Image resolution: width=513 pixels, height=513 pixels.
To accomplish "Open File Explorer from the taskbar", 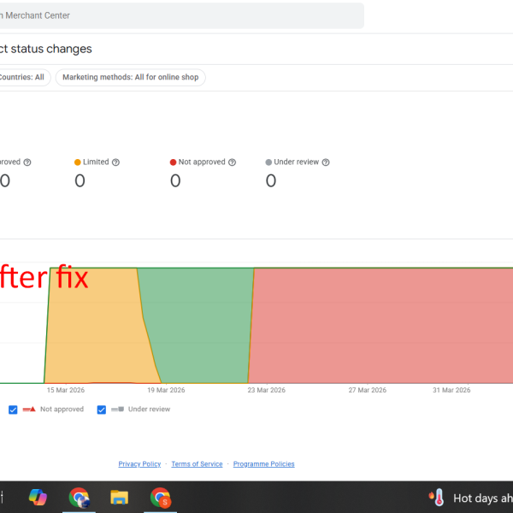I will (120, 498).
